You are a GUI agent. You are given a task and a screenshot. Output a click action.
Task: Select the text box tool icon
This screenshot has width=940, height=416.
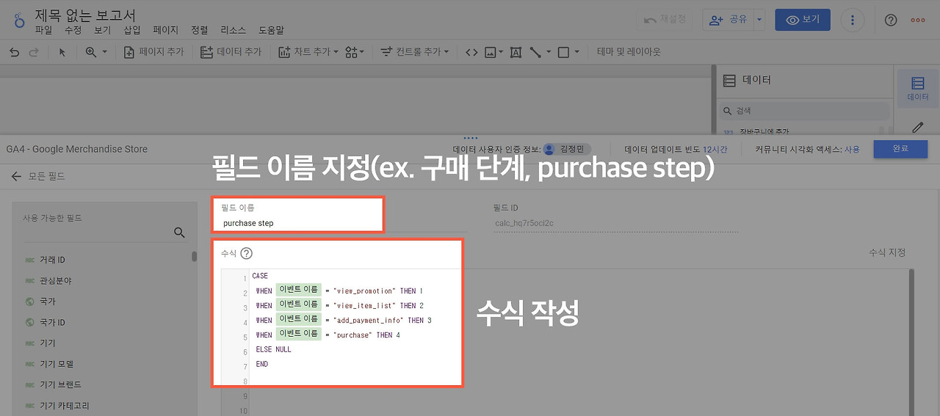point(516,52)
